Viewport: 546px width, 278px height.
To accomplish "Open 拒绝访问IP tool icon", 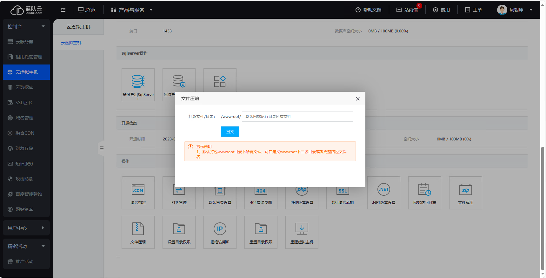I will 220,232.
